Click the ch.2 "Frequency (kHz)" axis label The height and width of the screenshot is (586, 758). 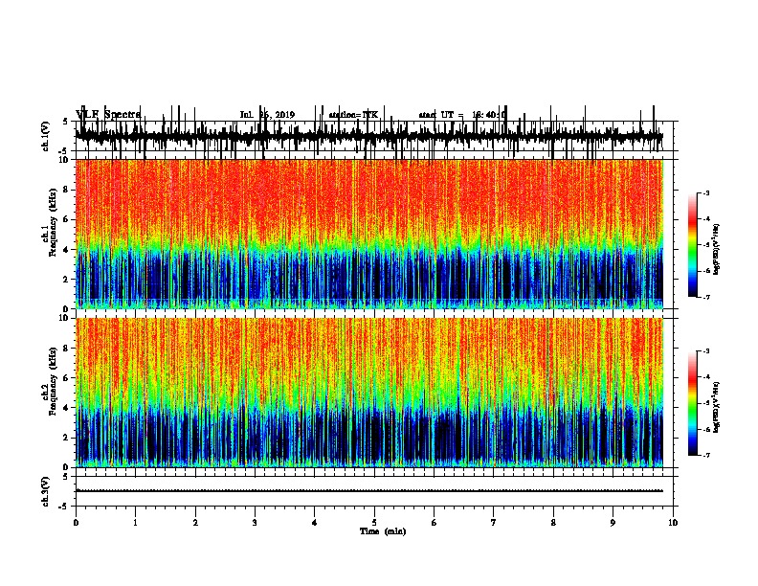[52, 381]
